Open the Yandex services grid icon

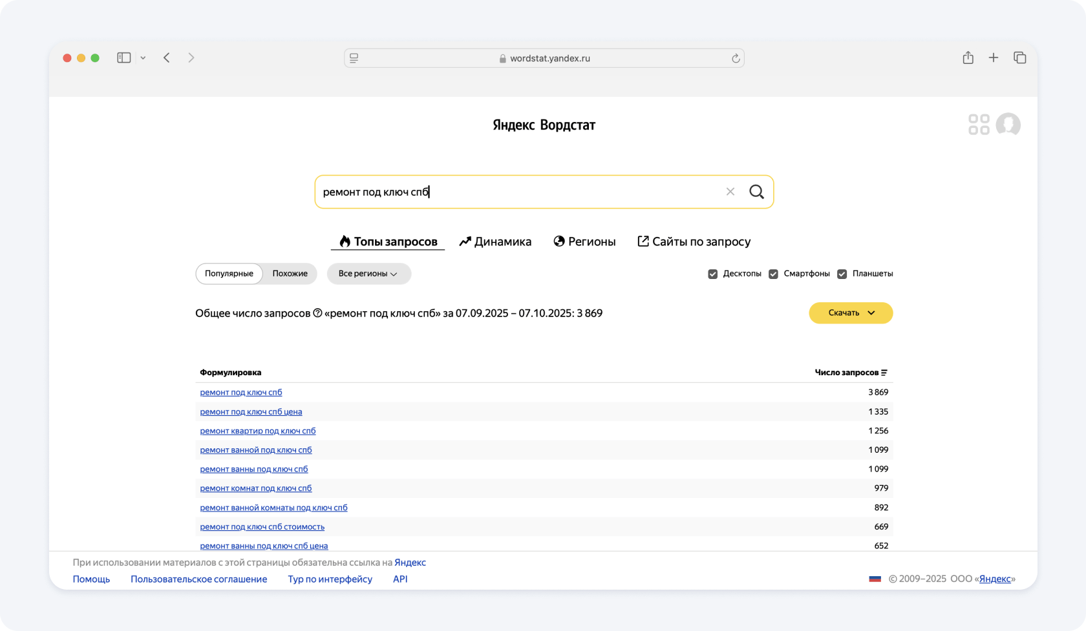point(979,125)
